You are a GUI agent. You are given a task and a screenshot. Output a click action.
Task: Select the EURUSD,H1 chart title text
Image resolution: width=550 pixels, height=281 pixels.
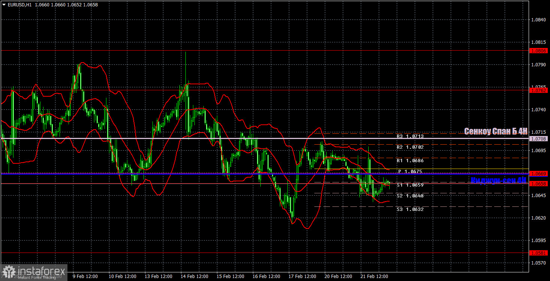click(x=21, y=5)
